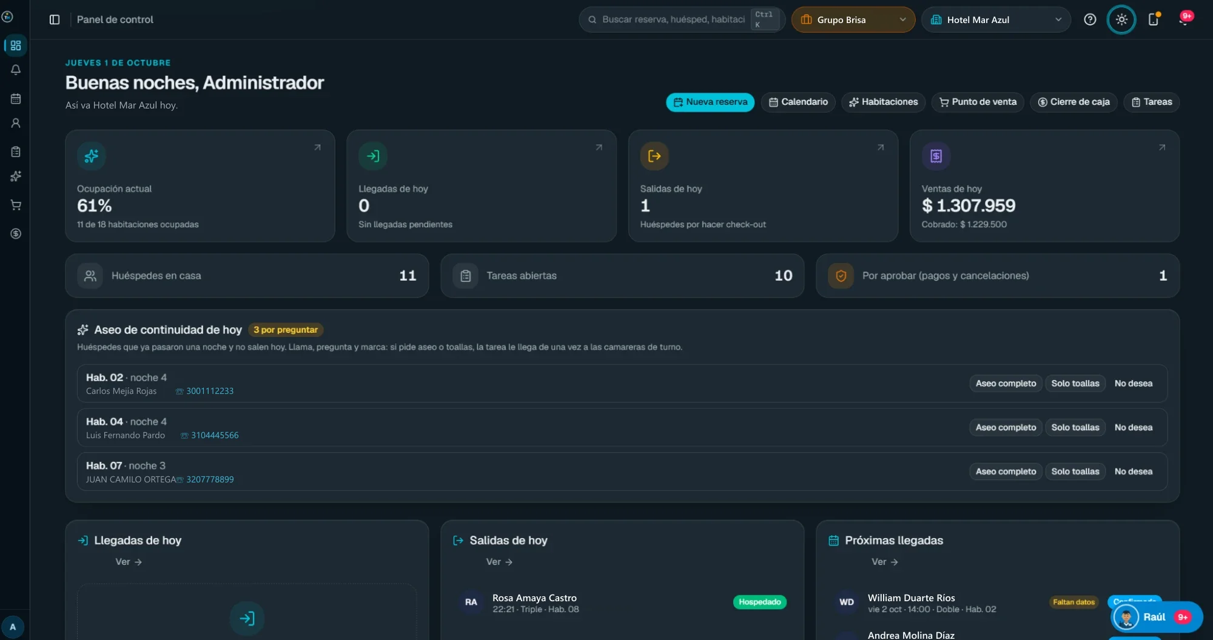The height and width of the screenshot is (640, 1213).
Task: Open Ventas de hoy card arrow
Action: (x=1162, y=147)
